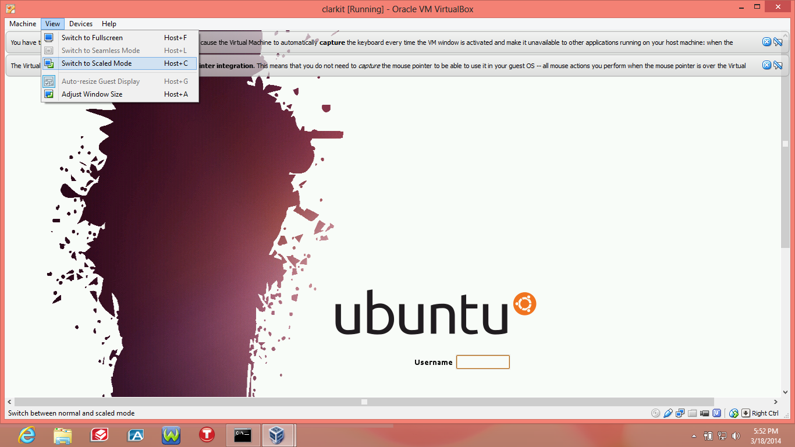
Task: Switch to the Command Prompt taskbar window
Action: pyautogui.click(x=243, y=435)
